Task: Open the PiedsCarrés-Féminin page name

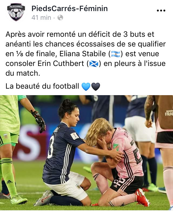Action: click(69, 8)
